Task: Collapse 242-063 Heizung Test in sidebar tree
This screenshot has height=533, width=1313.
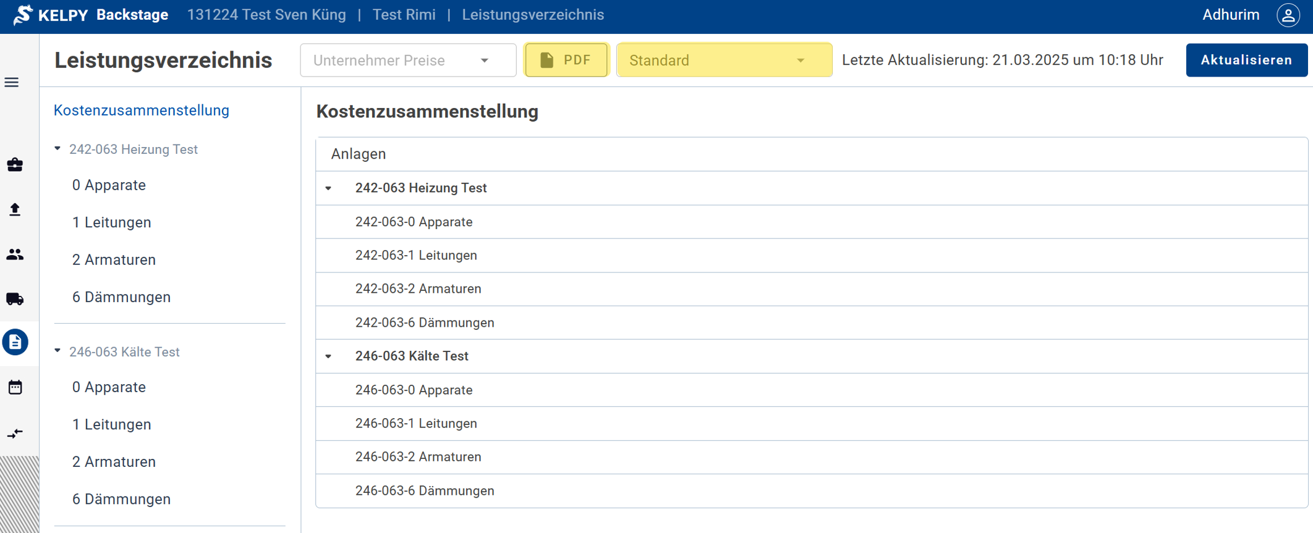Action: click(58, 149)
